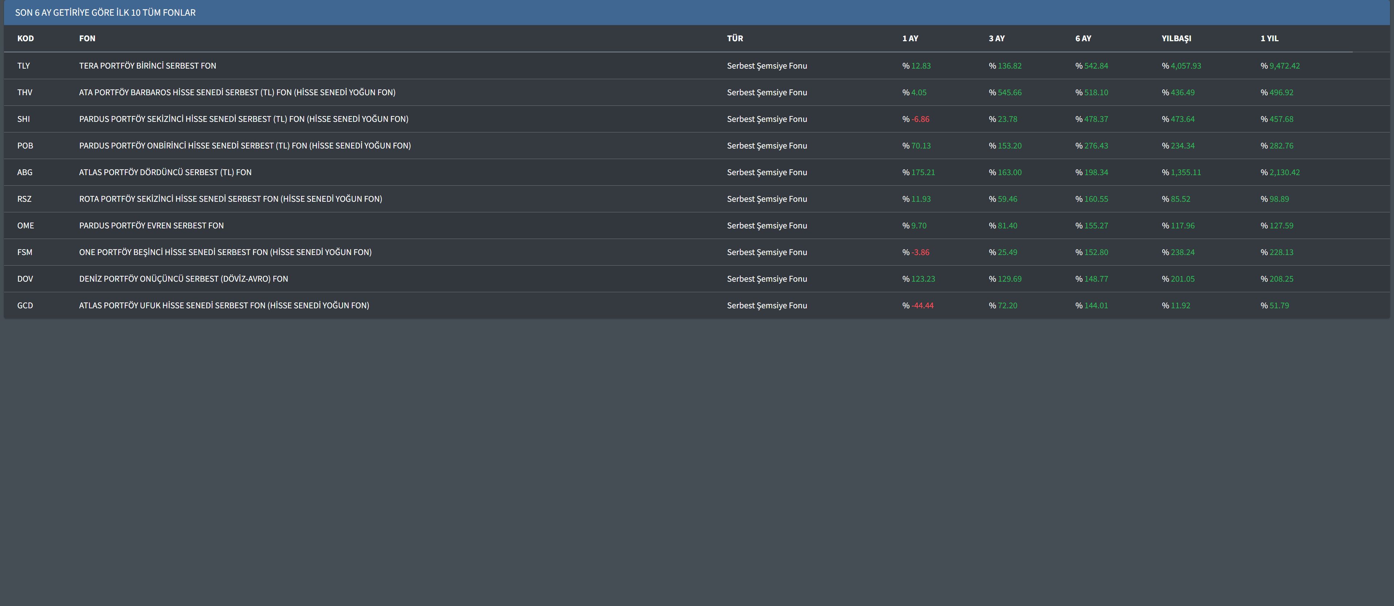Open TERA PORTFÖY BİRİNCİ SERBEST FON

coord(147,66)
